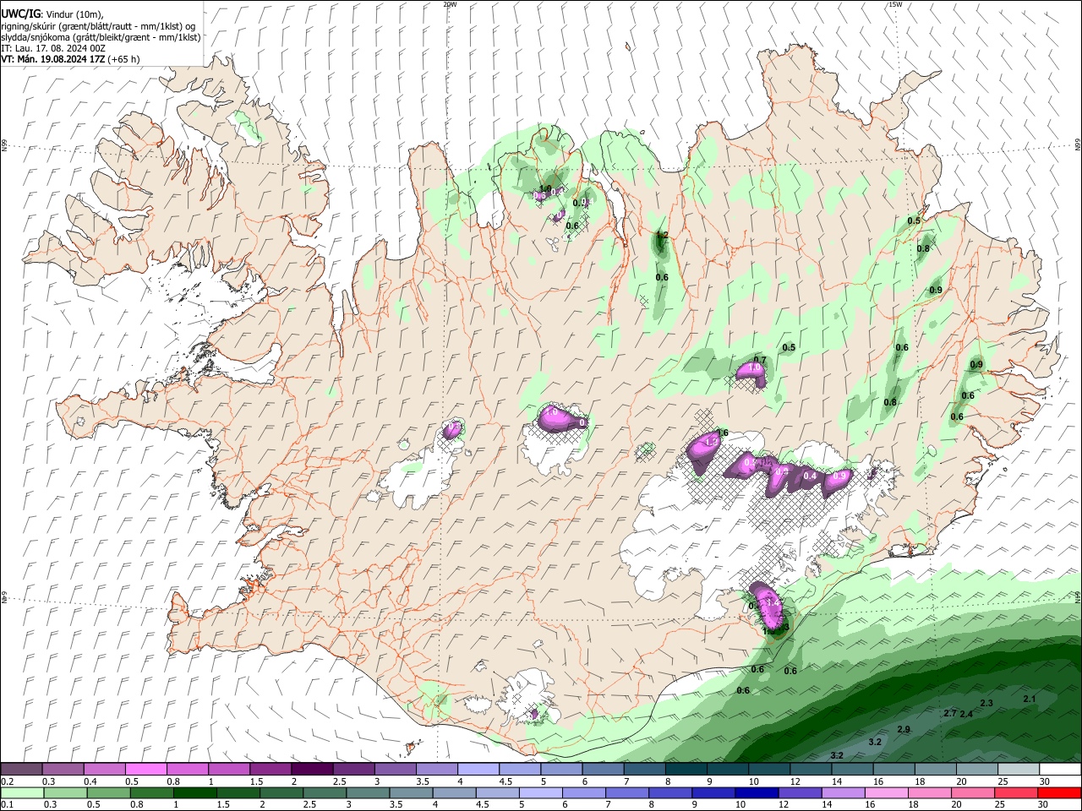Select the darkest green swatch labeled 1, lower legend
Screen dimensions: 1082x811
(194, 792)
